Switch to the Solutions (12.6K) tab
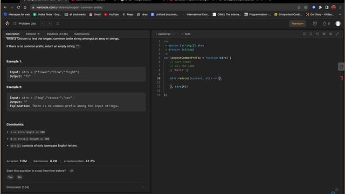The width and height of the screenshot is (345, 194). click(57, 34)
